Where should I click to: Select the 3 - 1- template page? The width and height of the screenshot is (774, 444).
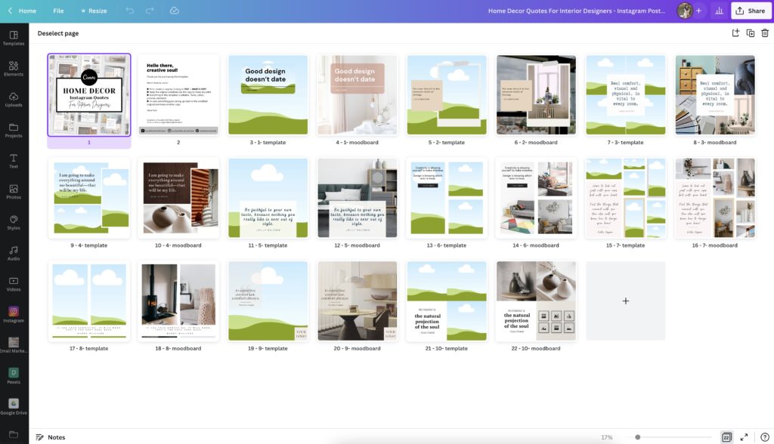pyautogui.click(x=268, y=94)
